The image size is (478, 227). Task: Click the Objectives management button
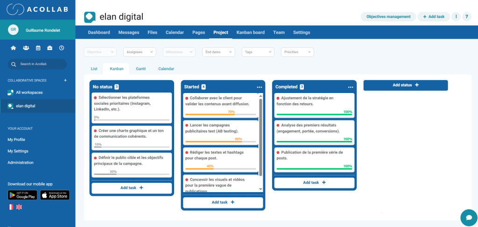point(388,17)
